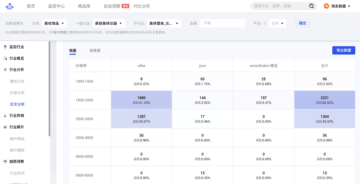Select 行业飙升 in the sidebar

click(17, 127)
